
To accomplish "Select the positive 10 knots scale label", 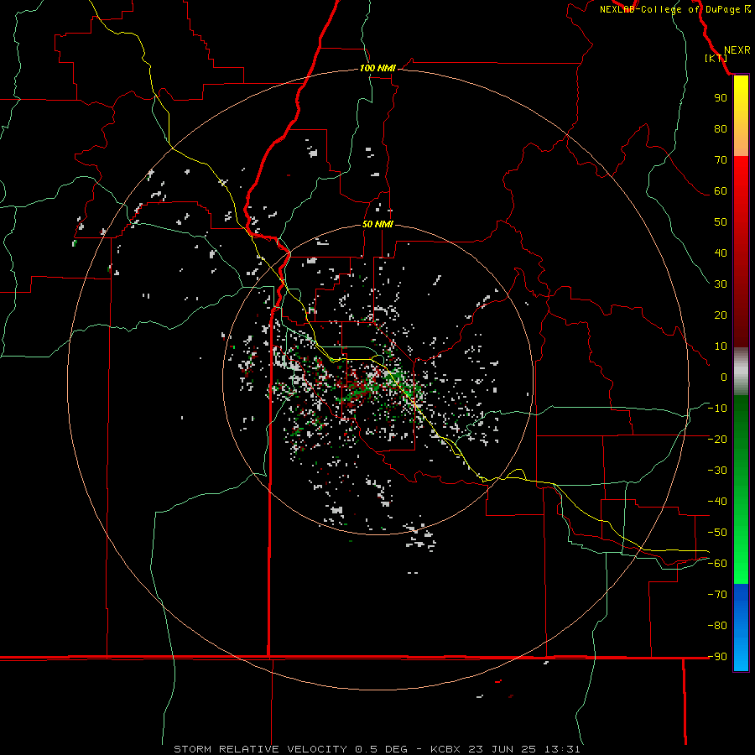I will pos(721,346).
